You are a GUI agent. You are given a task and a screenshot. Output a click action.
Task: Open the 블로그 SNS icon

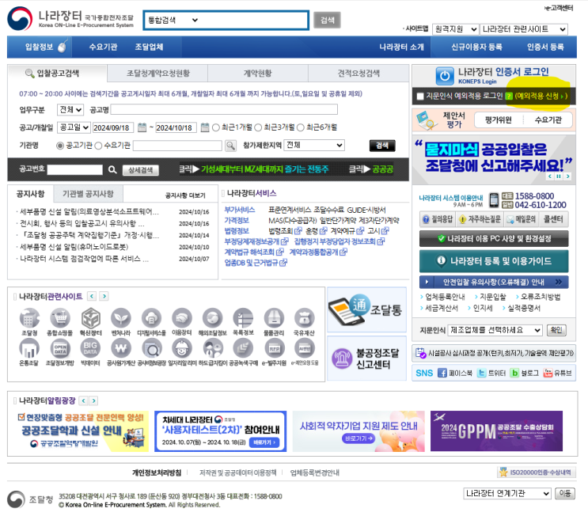tap(514, 373)
